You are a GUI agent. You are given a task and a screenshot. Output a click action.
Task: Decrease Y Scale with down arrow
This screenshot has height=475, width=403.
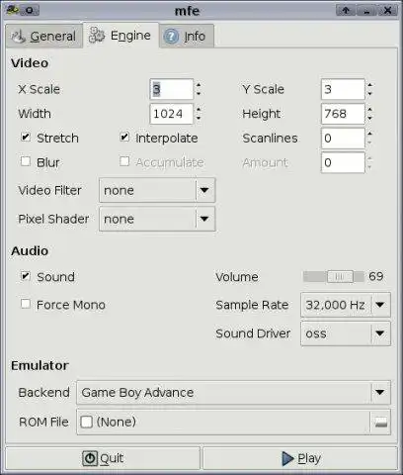370,94
